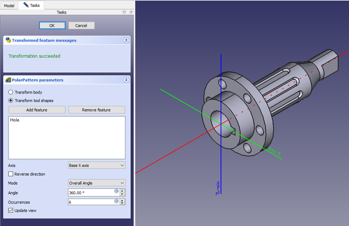The image size is (349, 226).
Task: Select Transform tool shapes option
Action: point(11,101)
